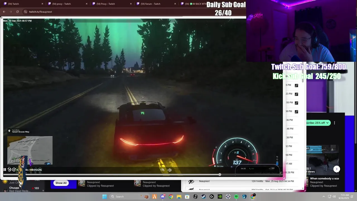The image size is (357, 201).
Task: Open the three-dot more options menu
Action: [334, 123]
